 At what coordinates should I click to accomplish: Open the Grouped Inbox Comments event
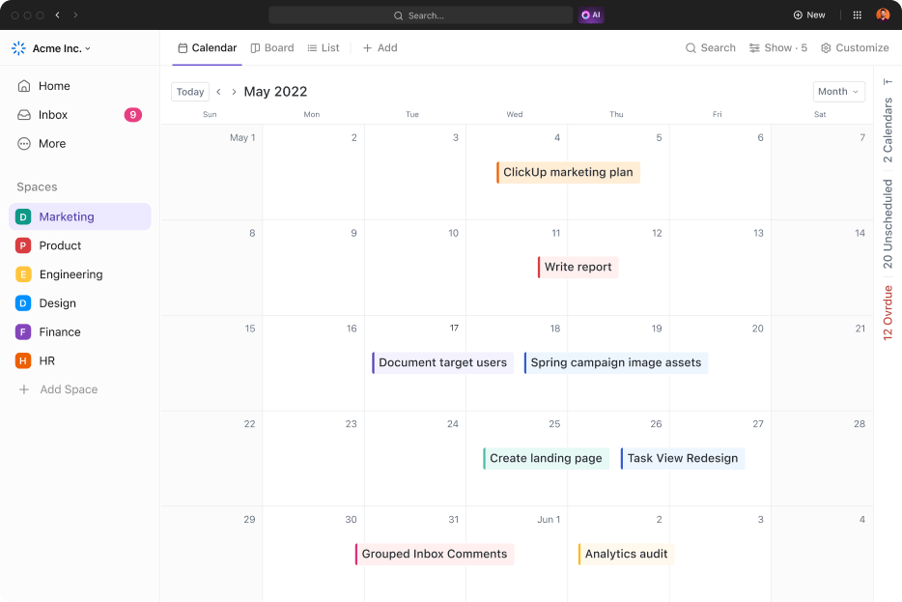[x=435, y=554]
